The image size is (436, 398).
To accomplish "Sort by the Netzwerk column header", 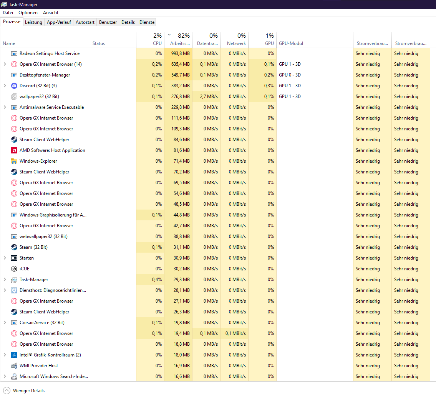I will 234,40.
